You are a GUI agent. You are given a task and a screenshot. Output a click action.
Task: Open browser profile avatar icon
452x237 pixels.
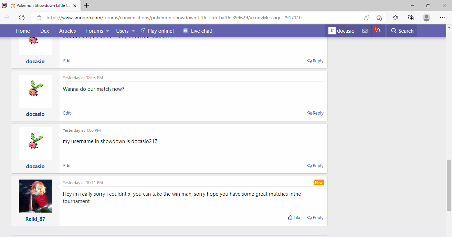click(427, 18)
